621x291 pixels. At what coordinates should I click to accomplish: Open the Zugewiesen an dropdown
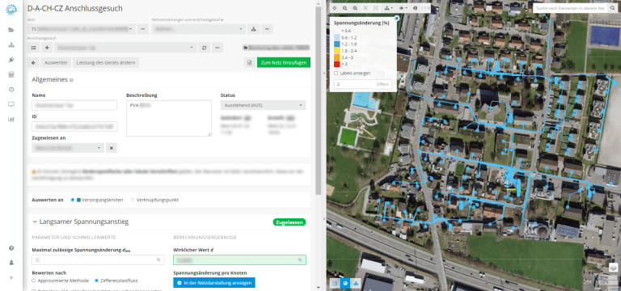click(x=68, y=148)
